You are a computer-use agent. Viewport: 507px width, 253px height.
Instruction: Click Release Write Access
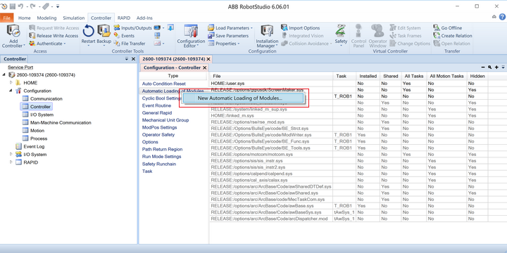[54, 36]
